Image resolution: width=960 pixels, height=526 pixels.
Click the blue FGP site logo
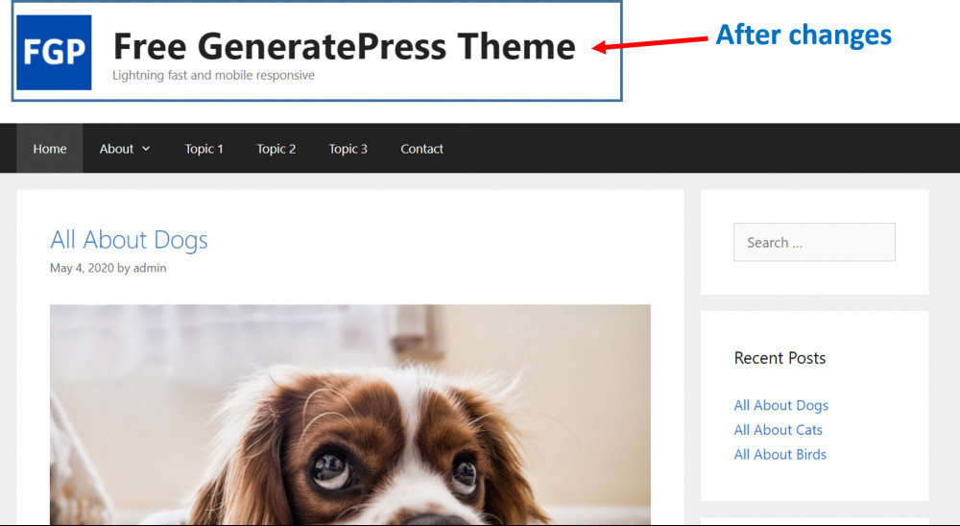click(54, 53)
